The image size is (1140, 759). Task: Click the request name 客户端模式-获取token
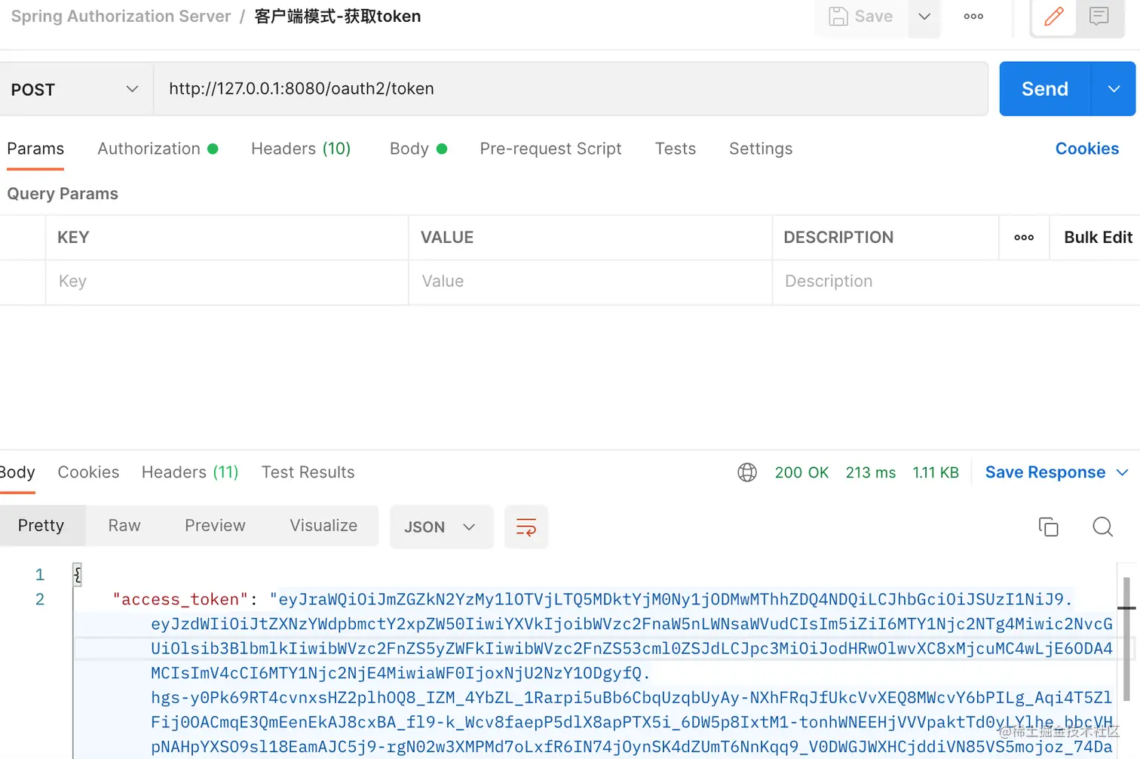[x=338, y=16]
